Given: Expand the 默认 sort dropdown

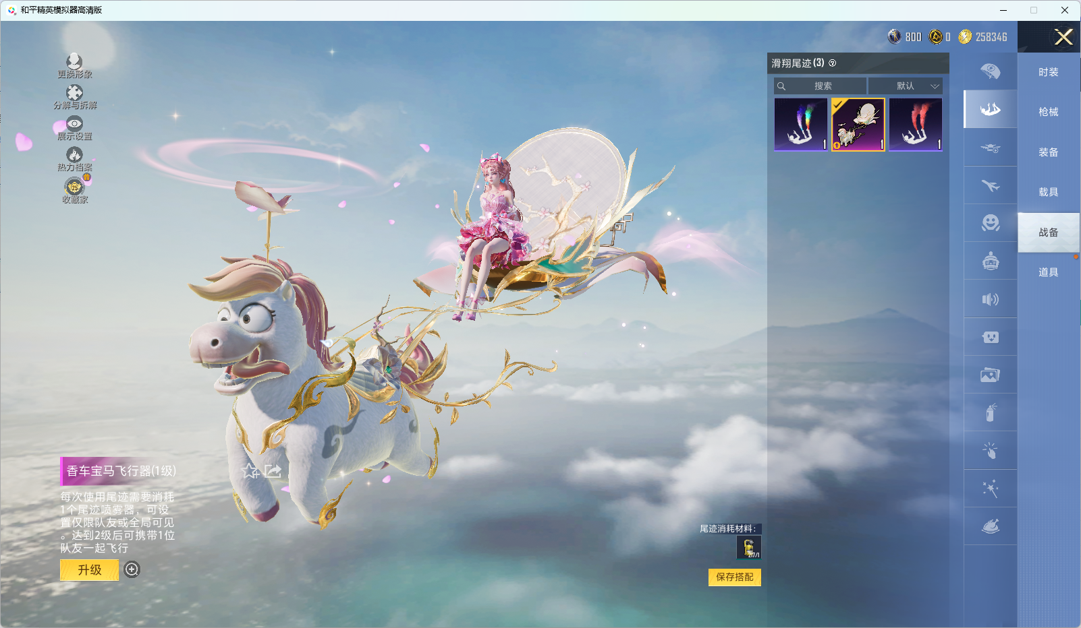Looking at the screenshot, I should tap(906, 86).
